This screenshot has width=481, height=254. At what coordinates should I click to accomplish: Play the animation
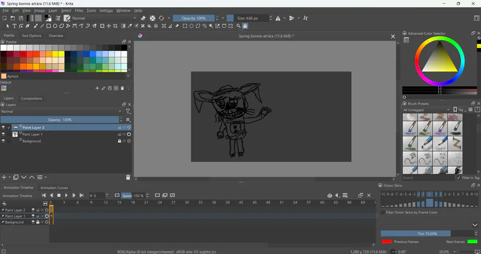(66, 195)
